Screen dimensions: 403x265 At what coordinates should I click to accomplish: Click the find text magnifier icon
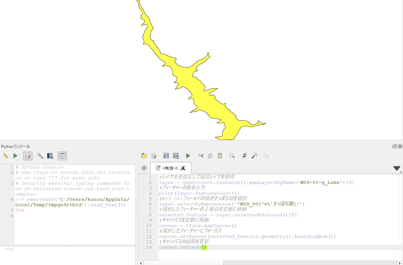click(x=232, y=156)
